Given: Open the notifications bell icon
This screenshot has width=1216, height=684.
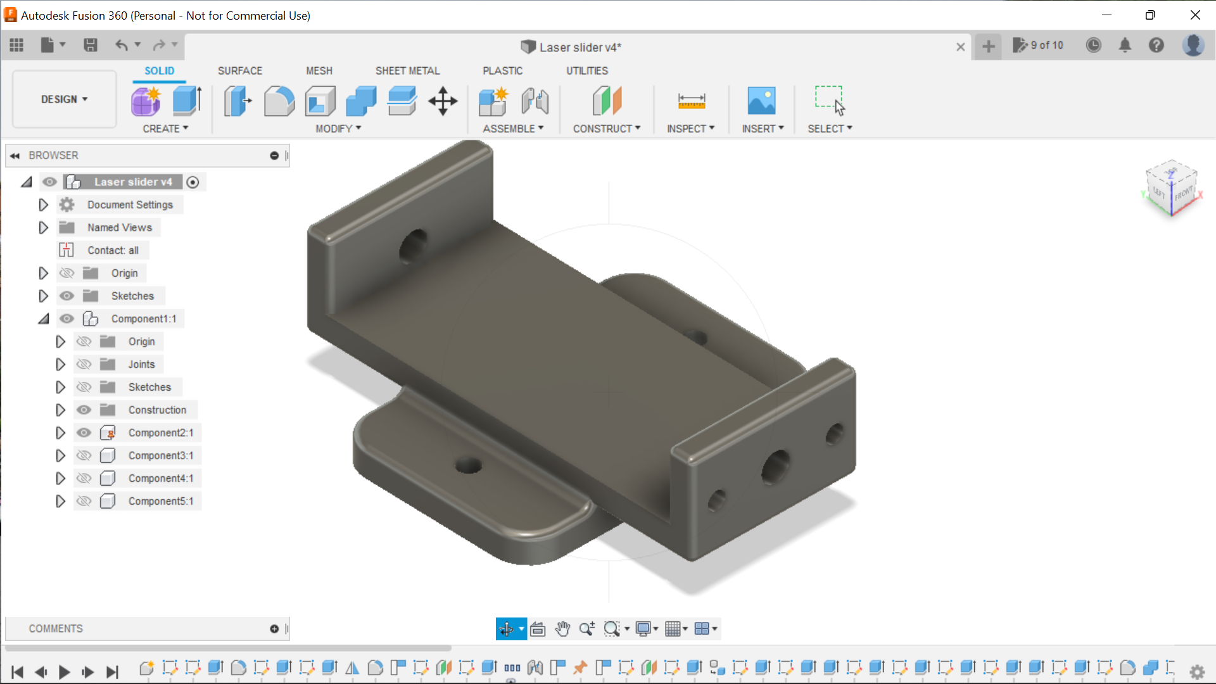Looking at the screenshot, I should click(1125, 45).
